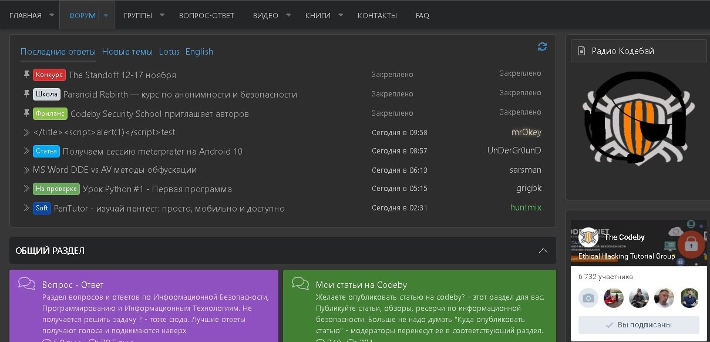710x342 pixels.
Task: Click chevron icon before script alert test thread
Action: click(x=26, y=132)
